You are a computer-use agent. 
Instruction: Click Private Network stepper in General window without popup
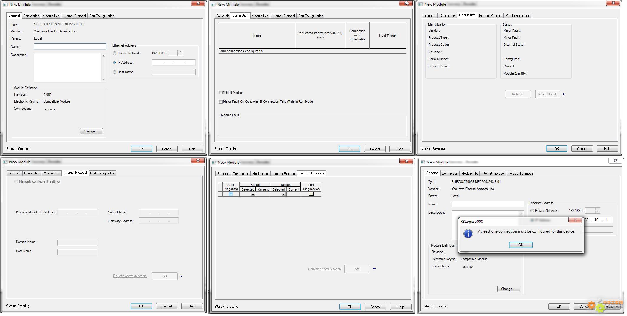pyautogui.click(x=180, y=53)
